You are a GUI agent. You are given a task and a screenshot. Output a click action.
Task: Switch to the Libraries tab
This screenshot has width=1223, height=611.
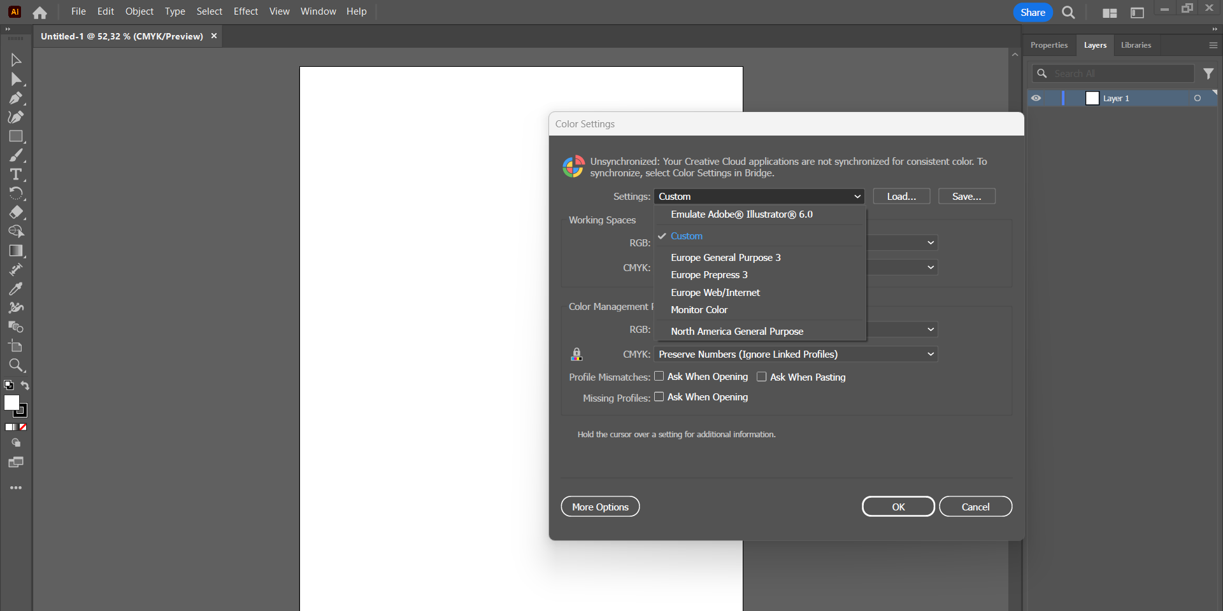1136,45
